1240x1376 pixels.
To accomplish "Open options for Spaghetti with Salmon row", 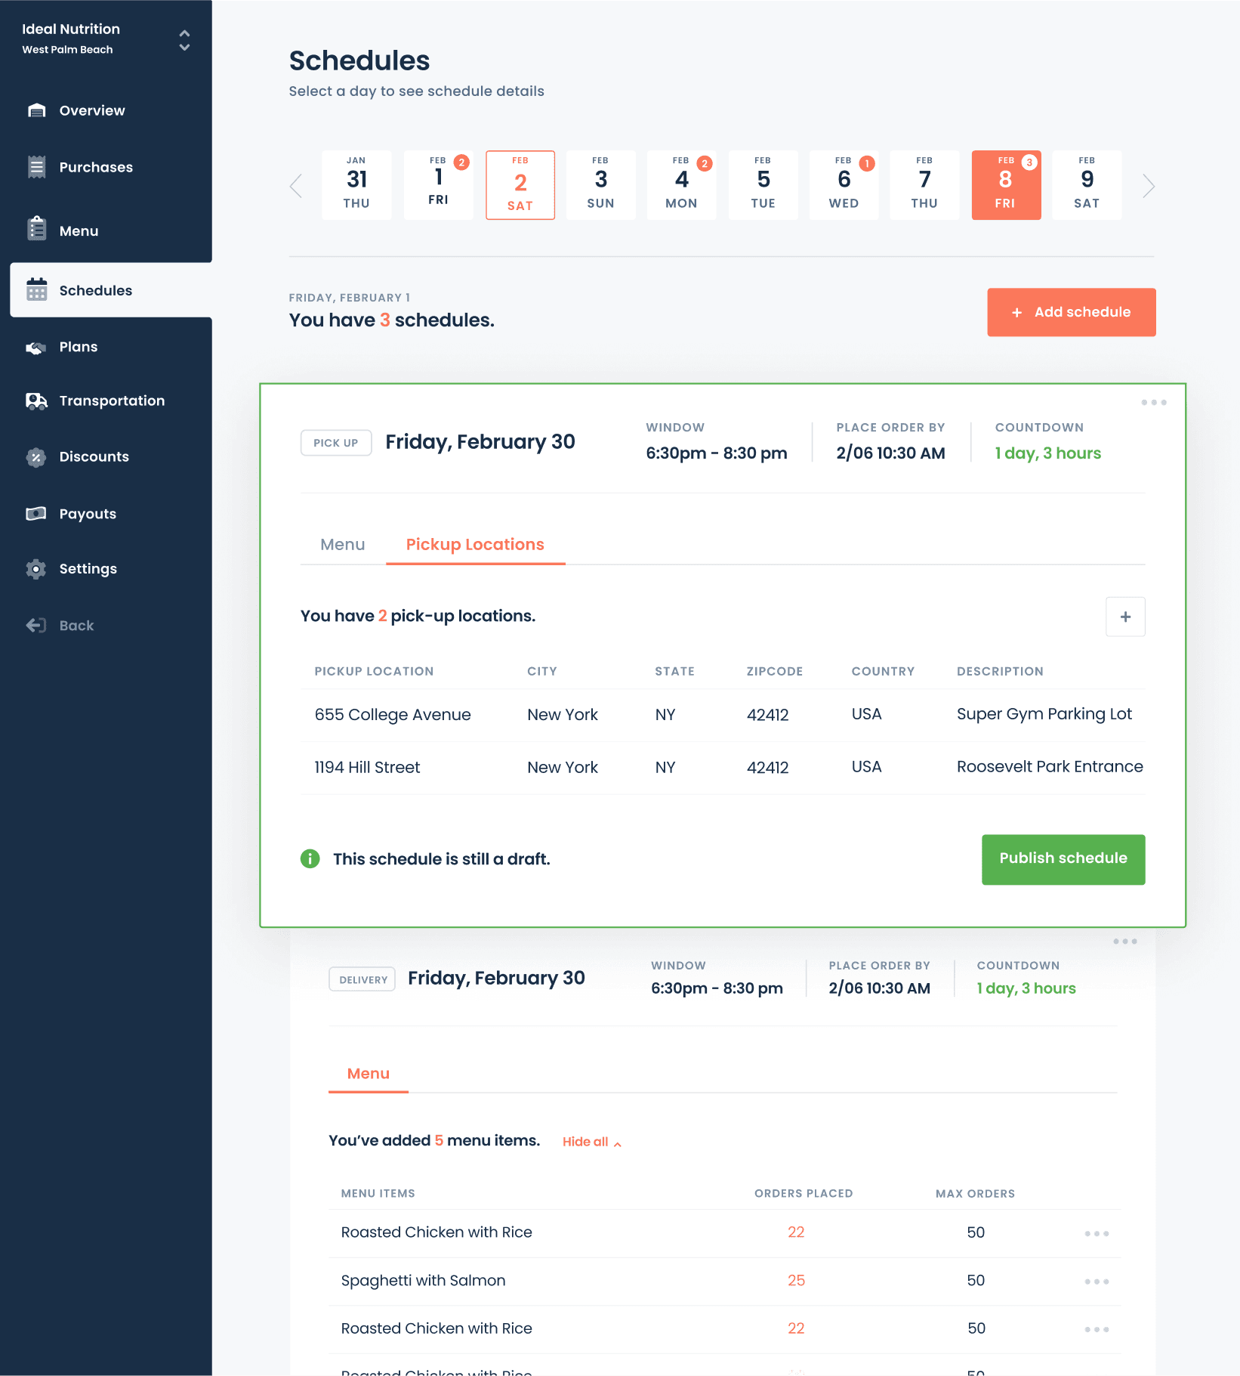I will coord(1097,1282).
